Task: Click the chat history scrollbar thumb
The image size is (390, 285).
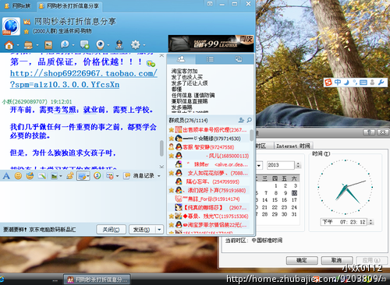Action: 161,148
